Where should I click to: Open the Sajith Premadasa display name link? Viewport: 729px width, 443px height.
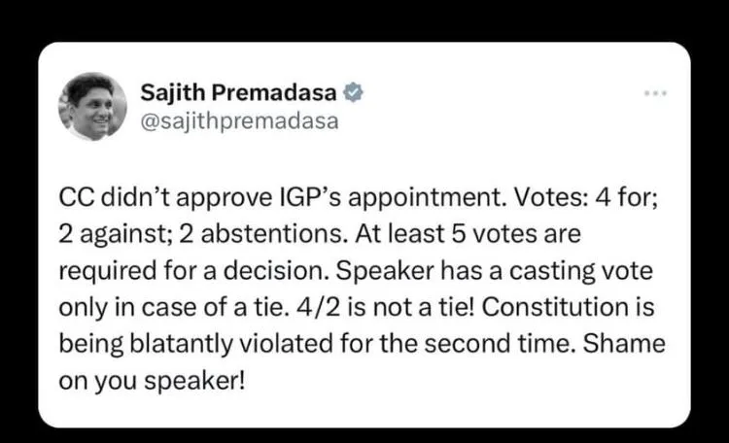tap(238, 92)
